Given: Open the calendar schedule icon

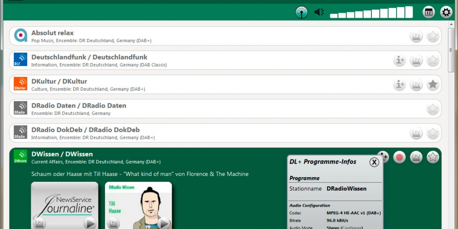Looking at the screenshot, I should (429, 12).
